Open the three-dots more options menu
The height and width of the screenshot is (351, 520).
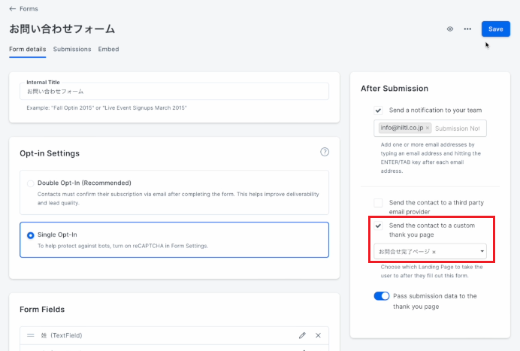(467, 29)
